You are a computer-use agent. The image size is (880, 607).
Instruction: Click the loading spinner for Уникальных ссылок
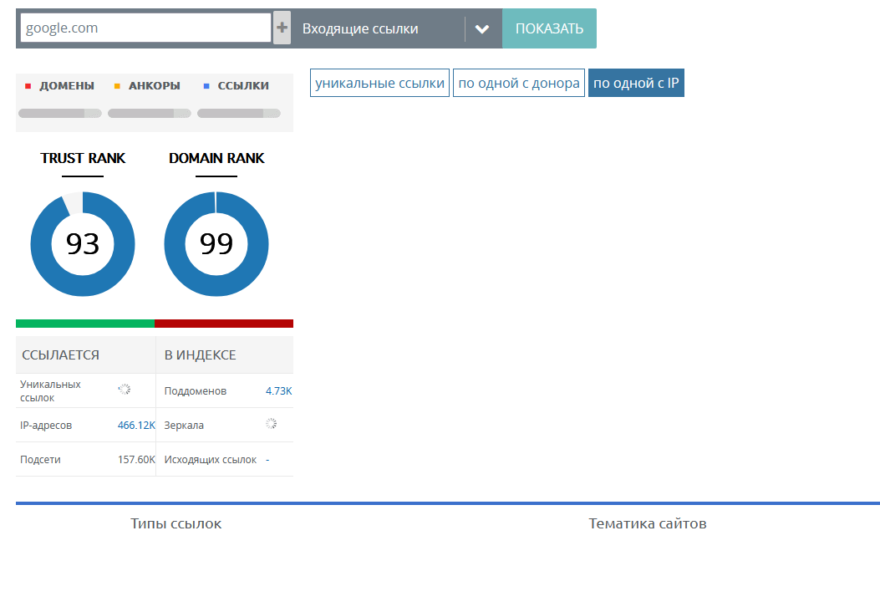click(125, 390)
